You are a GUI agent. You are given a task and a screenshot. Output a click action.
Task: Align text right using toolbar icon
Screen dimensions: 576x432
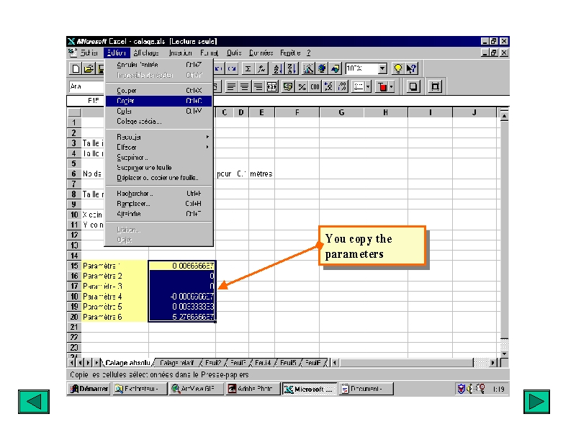pos(258,87)
